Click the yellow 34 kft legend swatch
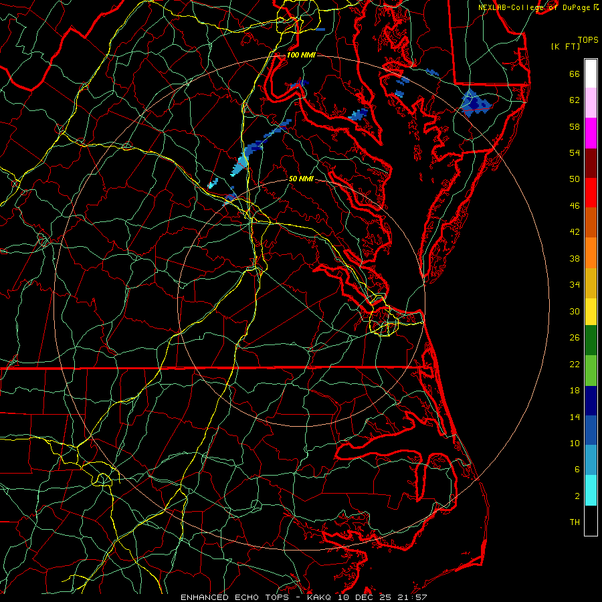The height and width of the screenshot is (602, 602). point(591,312)
